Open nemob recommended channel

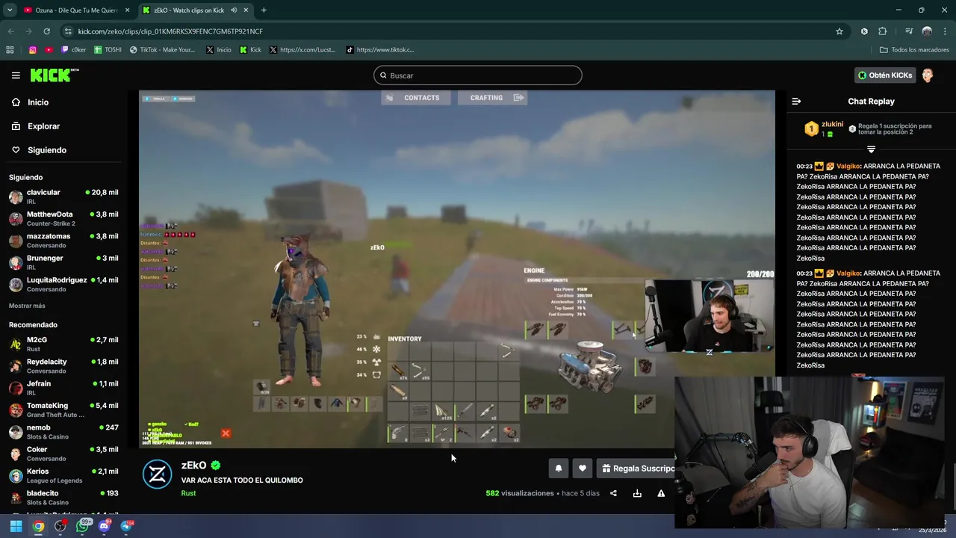63,431
